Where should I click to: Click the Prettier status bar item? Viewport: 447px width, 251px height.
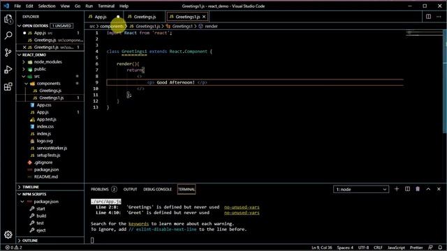(x=416, y=248)
